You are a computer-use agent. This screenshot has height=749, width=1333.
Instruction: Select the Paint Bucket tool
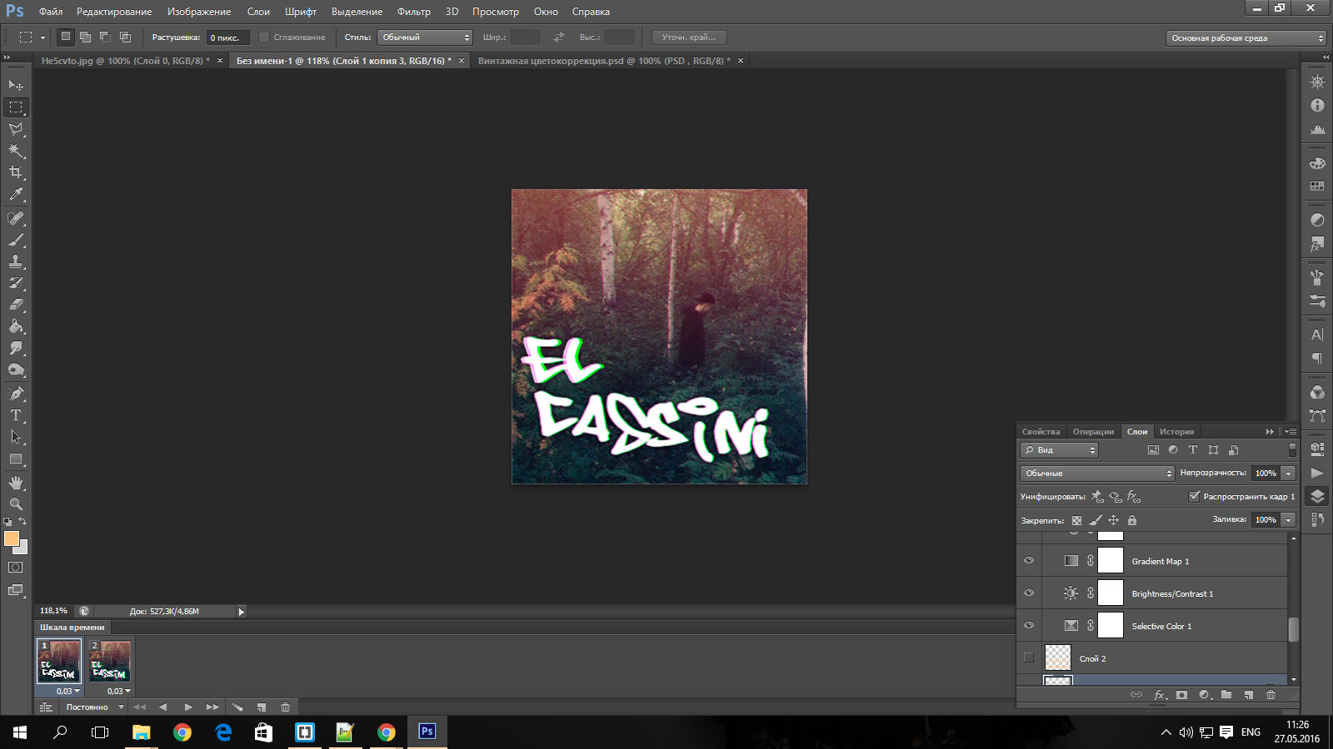tap(16, 326)
